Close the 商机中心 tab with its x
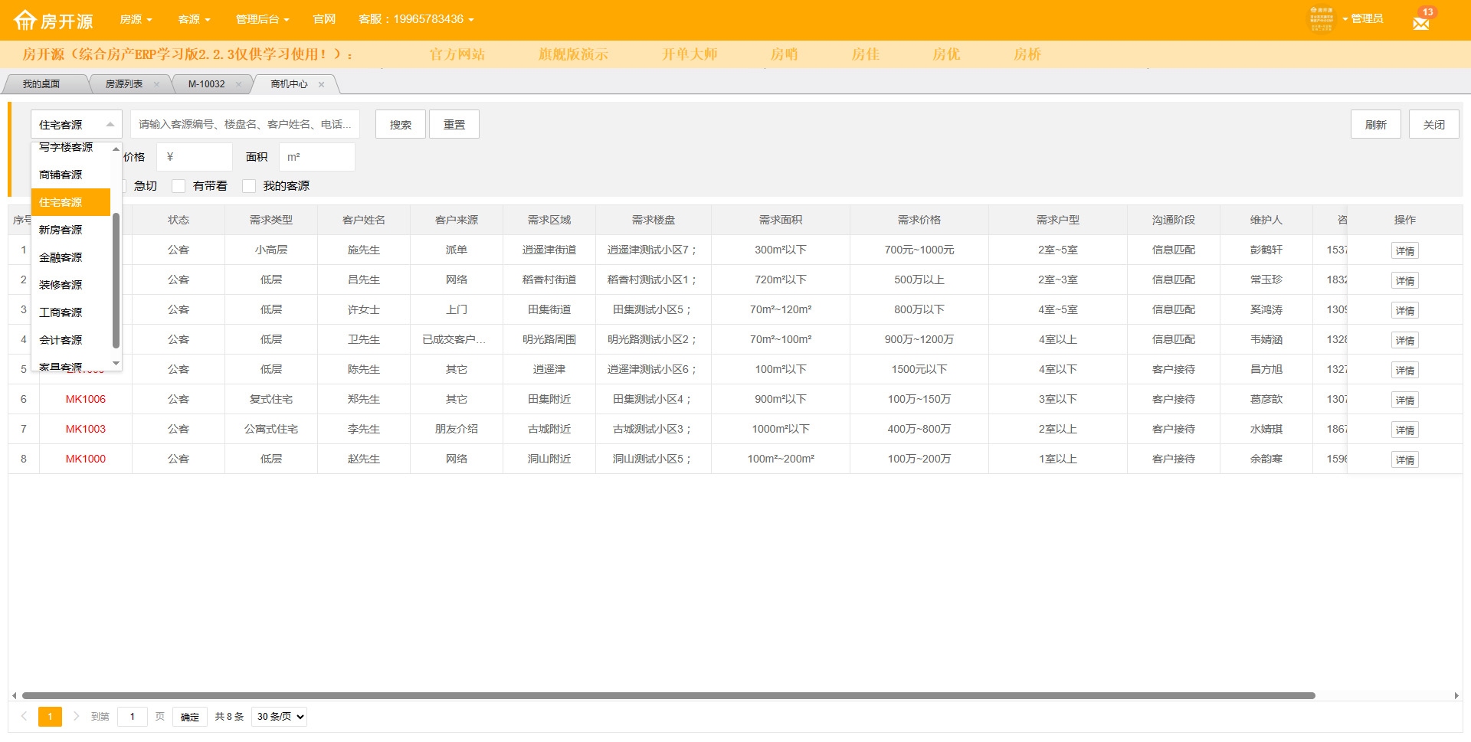The height and width of the screenshot is (742, 1471). pos(322,85)
